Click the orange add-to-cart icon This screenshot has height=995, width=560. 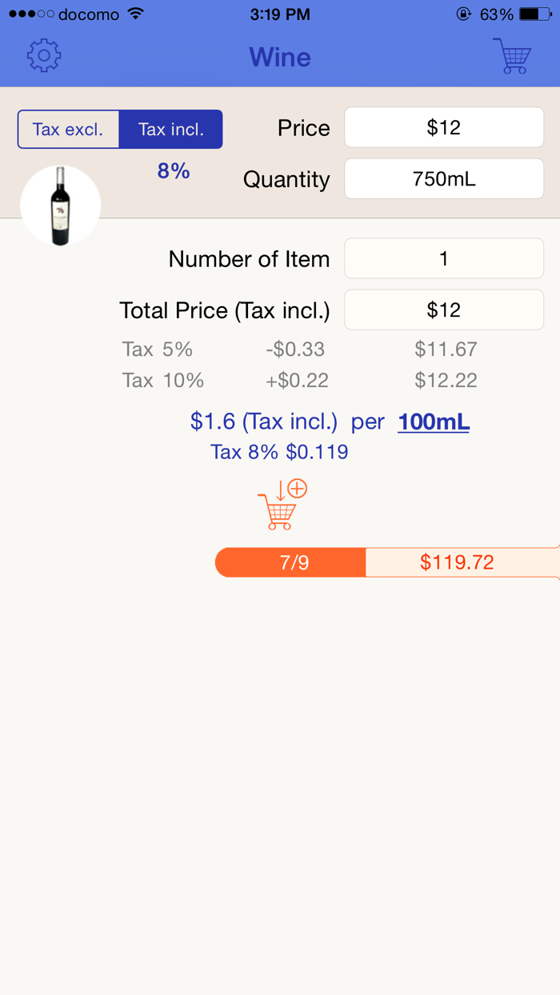coord(279,505)
